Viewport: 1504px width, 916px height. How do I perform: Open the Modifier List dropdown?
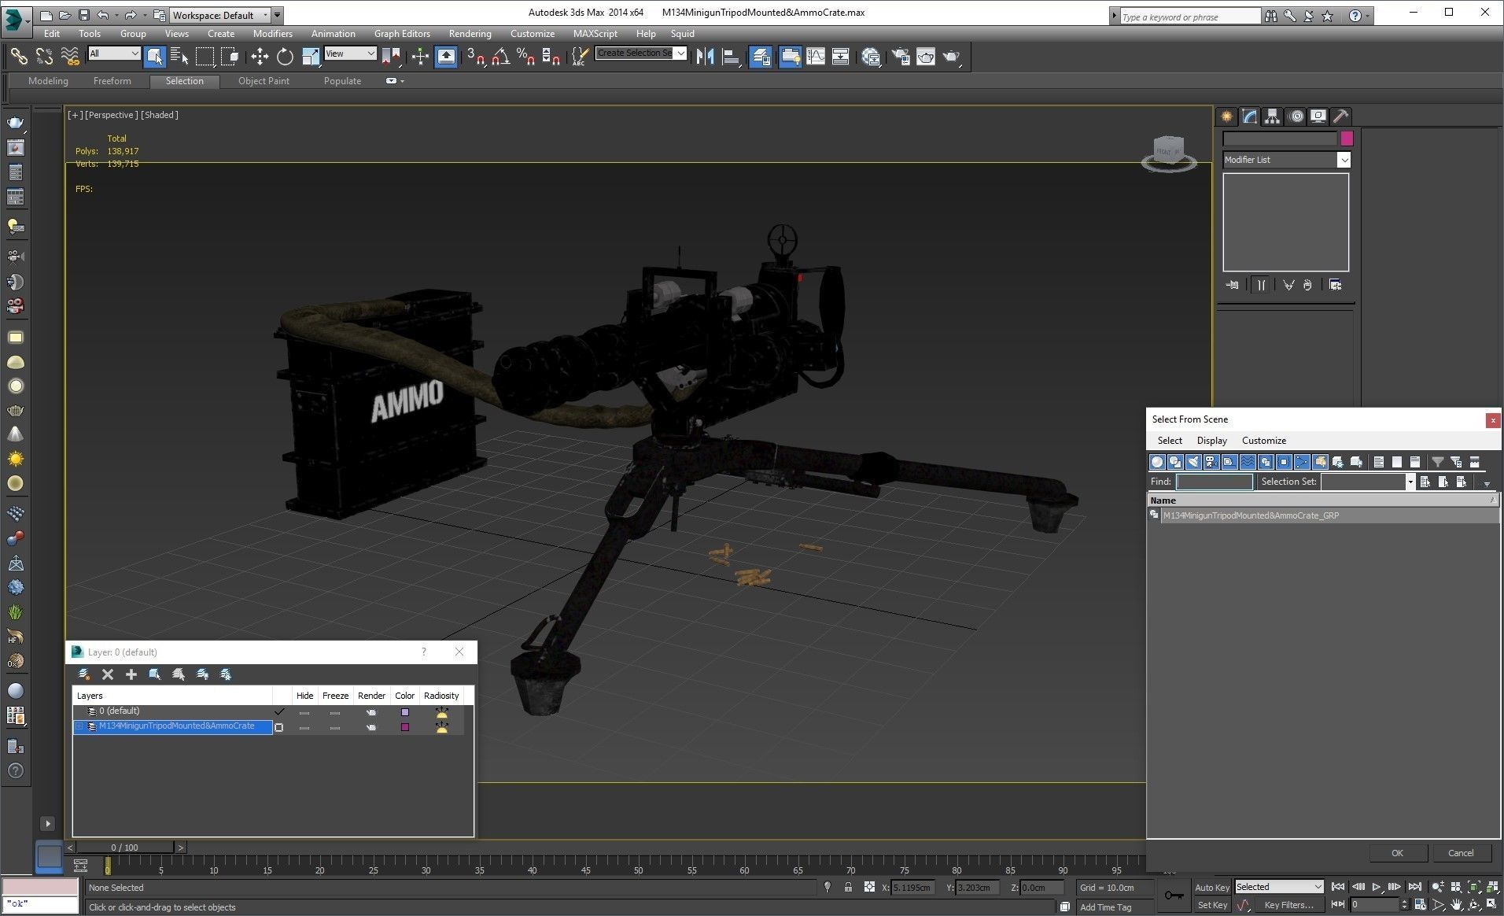1344,160
